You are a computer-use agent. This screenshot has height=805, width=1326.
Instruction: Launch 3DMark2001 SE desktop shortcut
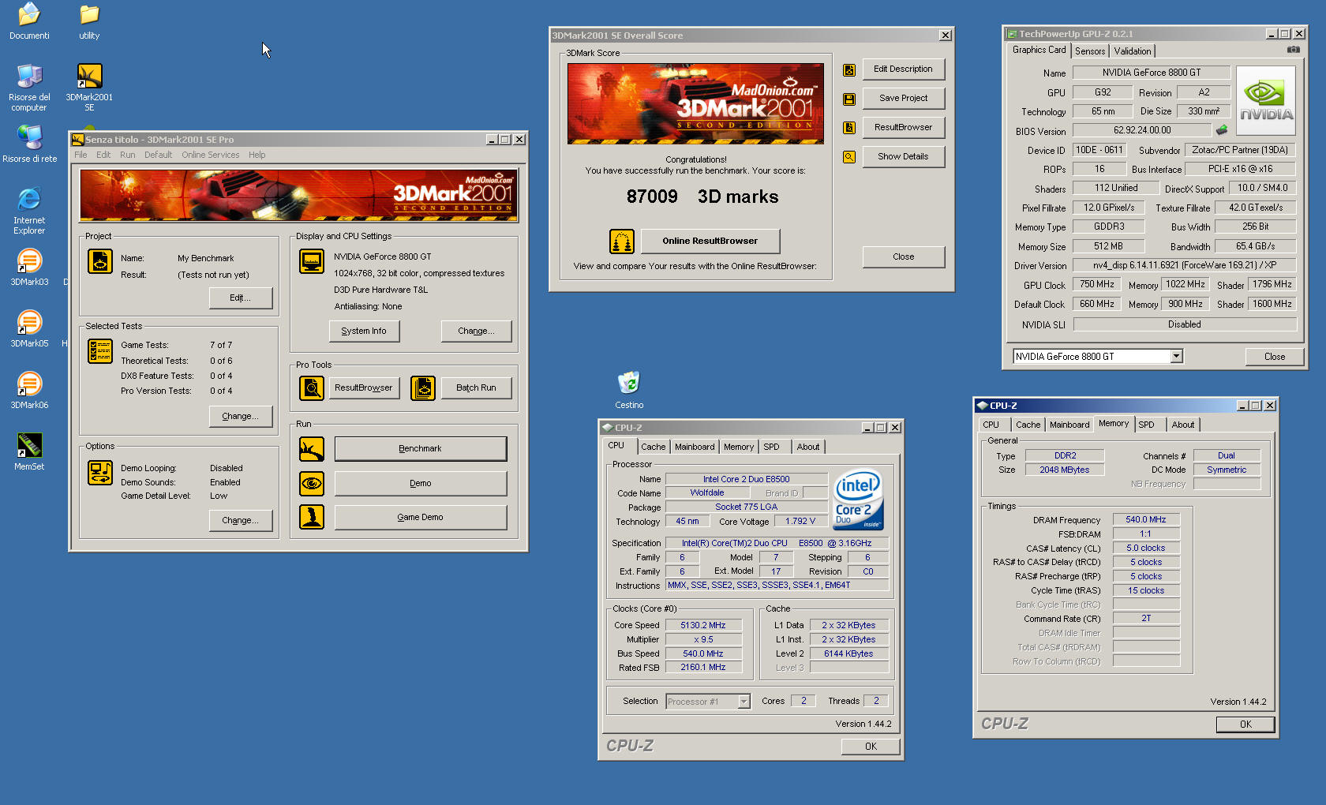(x=89, y=87)
